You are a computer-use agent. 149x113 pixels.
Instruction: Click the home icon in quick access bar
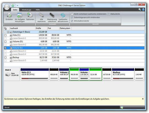(x=13, y=6)
